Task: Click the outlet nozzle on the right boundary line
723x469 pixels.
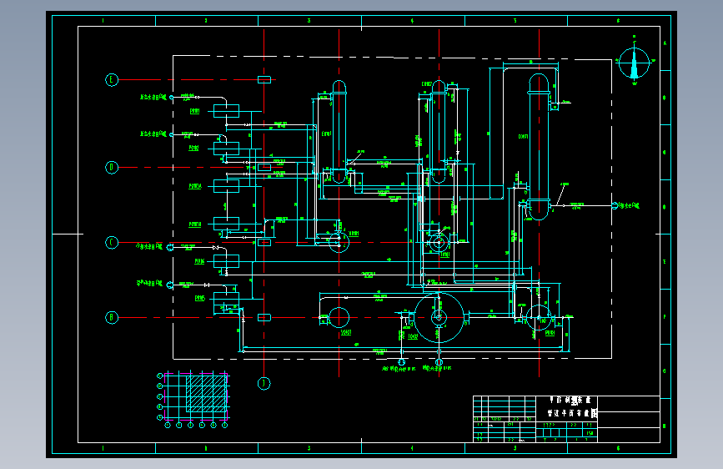Action: [x=615, y=205]
